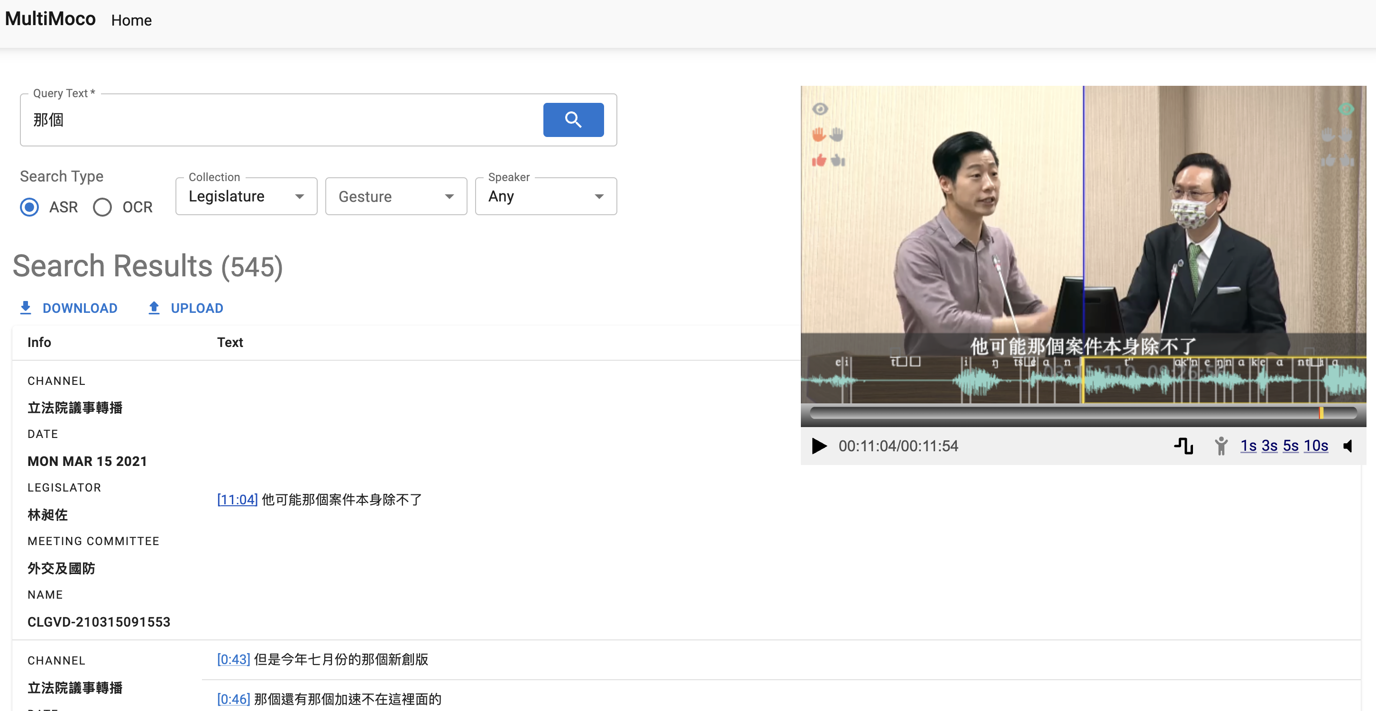This screenshot has height=711, width=1376.
Task: Go to Home in the navigation bar
Action: tap(131, 20)
